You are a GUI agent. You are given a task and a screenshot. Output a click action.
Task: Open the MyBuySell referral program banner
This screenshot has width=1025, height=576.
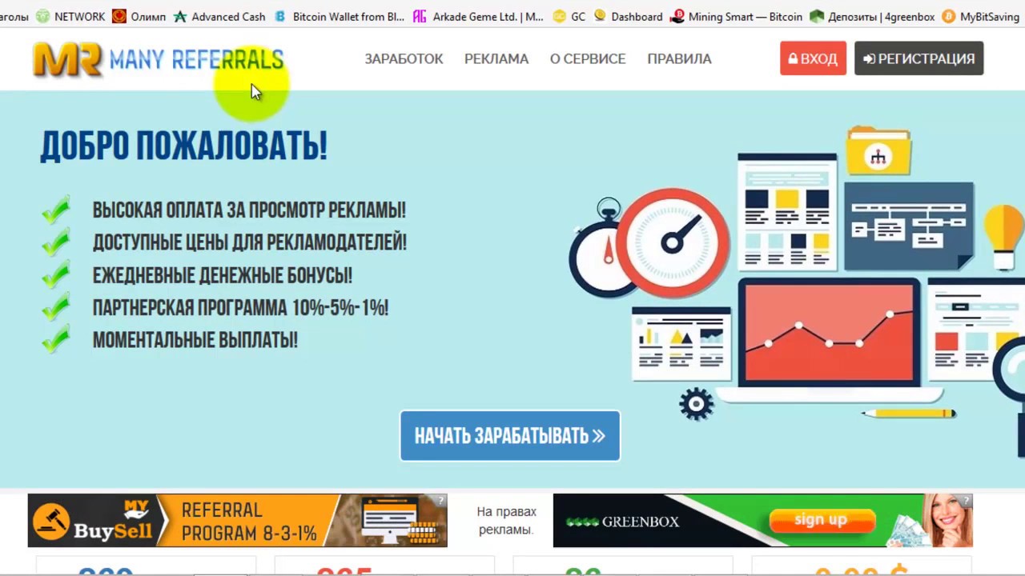[x=237, y=521]
